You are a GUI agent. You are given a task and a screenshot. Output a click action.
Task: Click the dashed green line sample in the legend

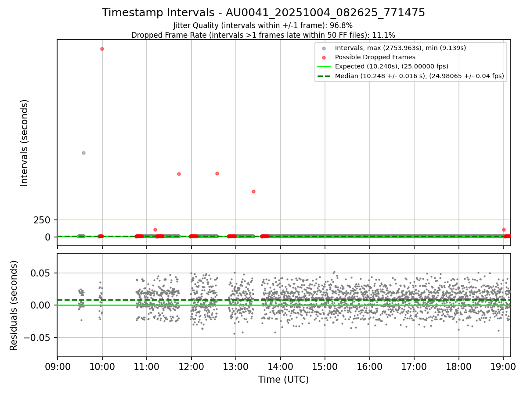[324, 76]
